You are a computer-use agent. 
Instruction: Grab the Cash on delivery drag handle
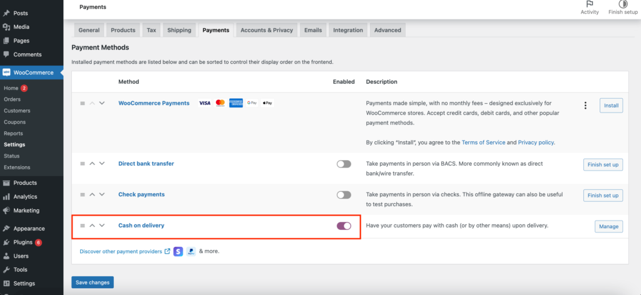pos(82,226)
